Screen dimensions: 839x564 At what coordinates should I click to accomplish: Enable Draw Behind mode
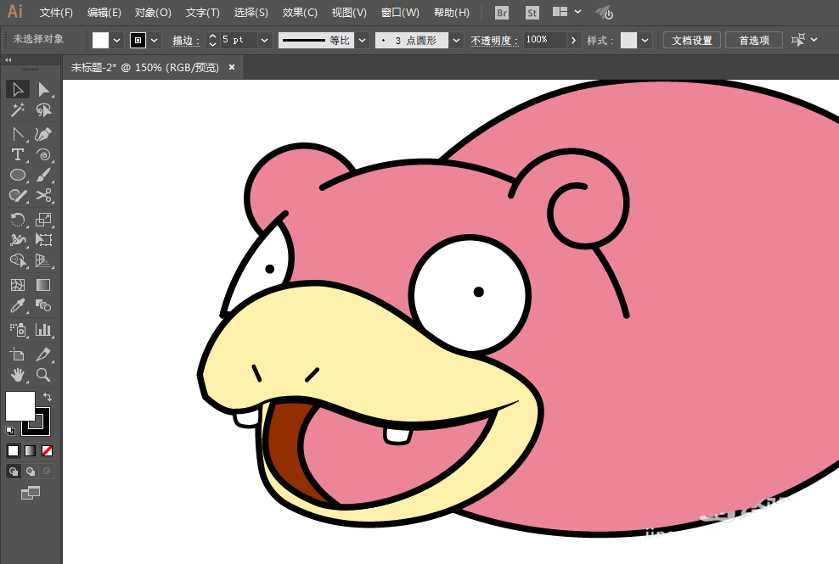coord(31,472)
